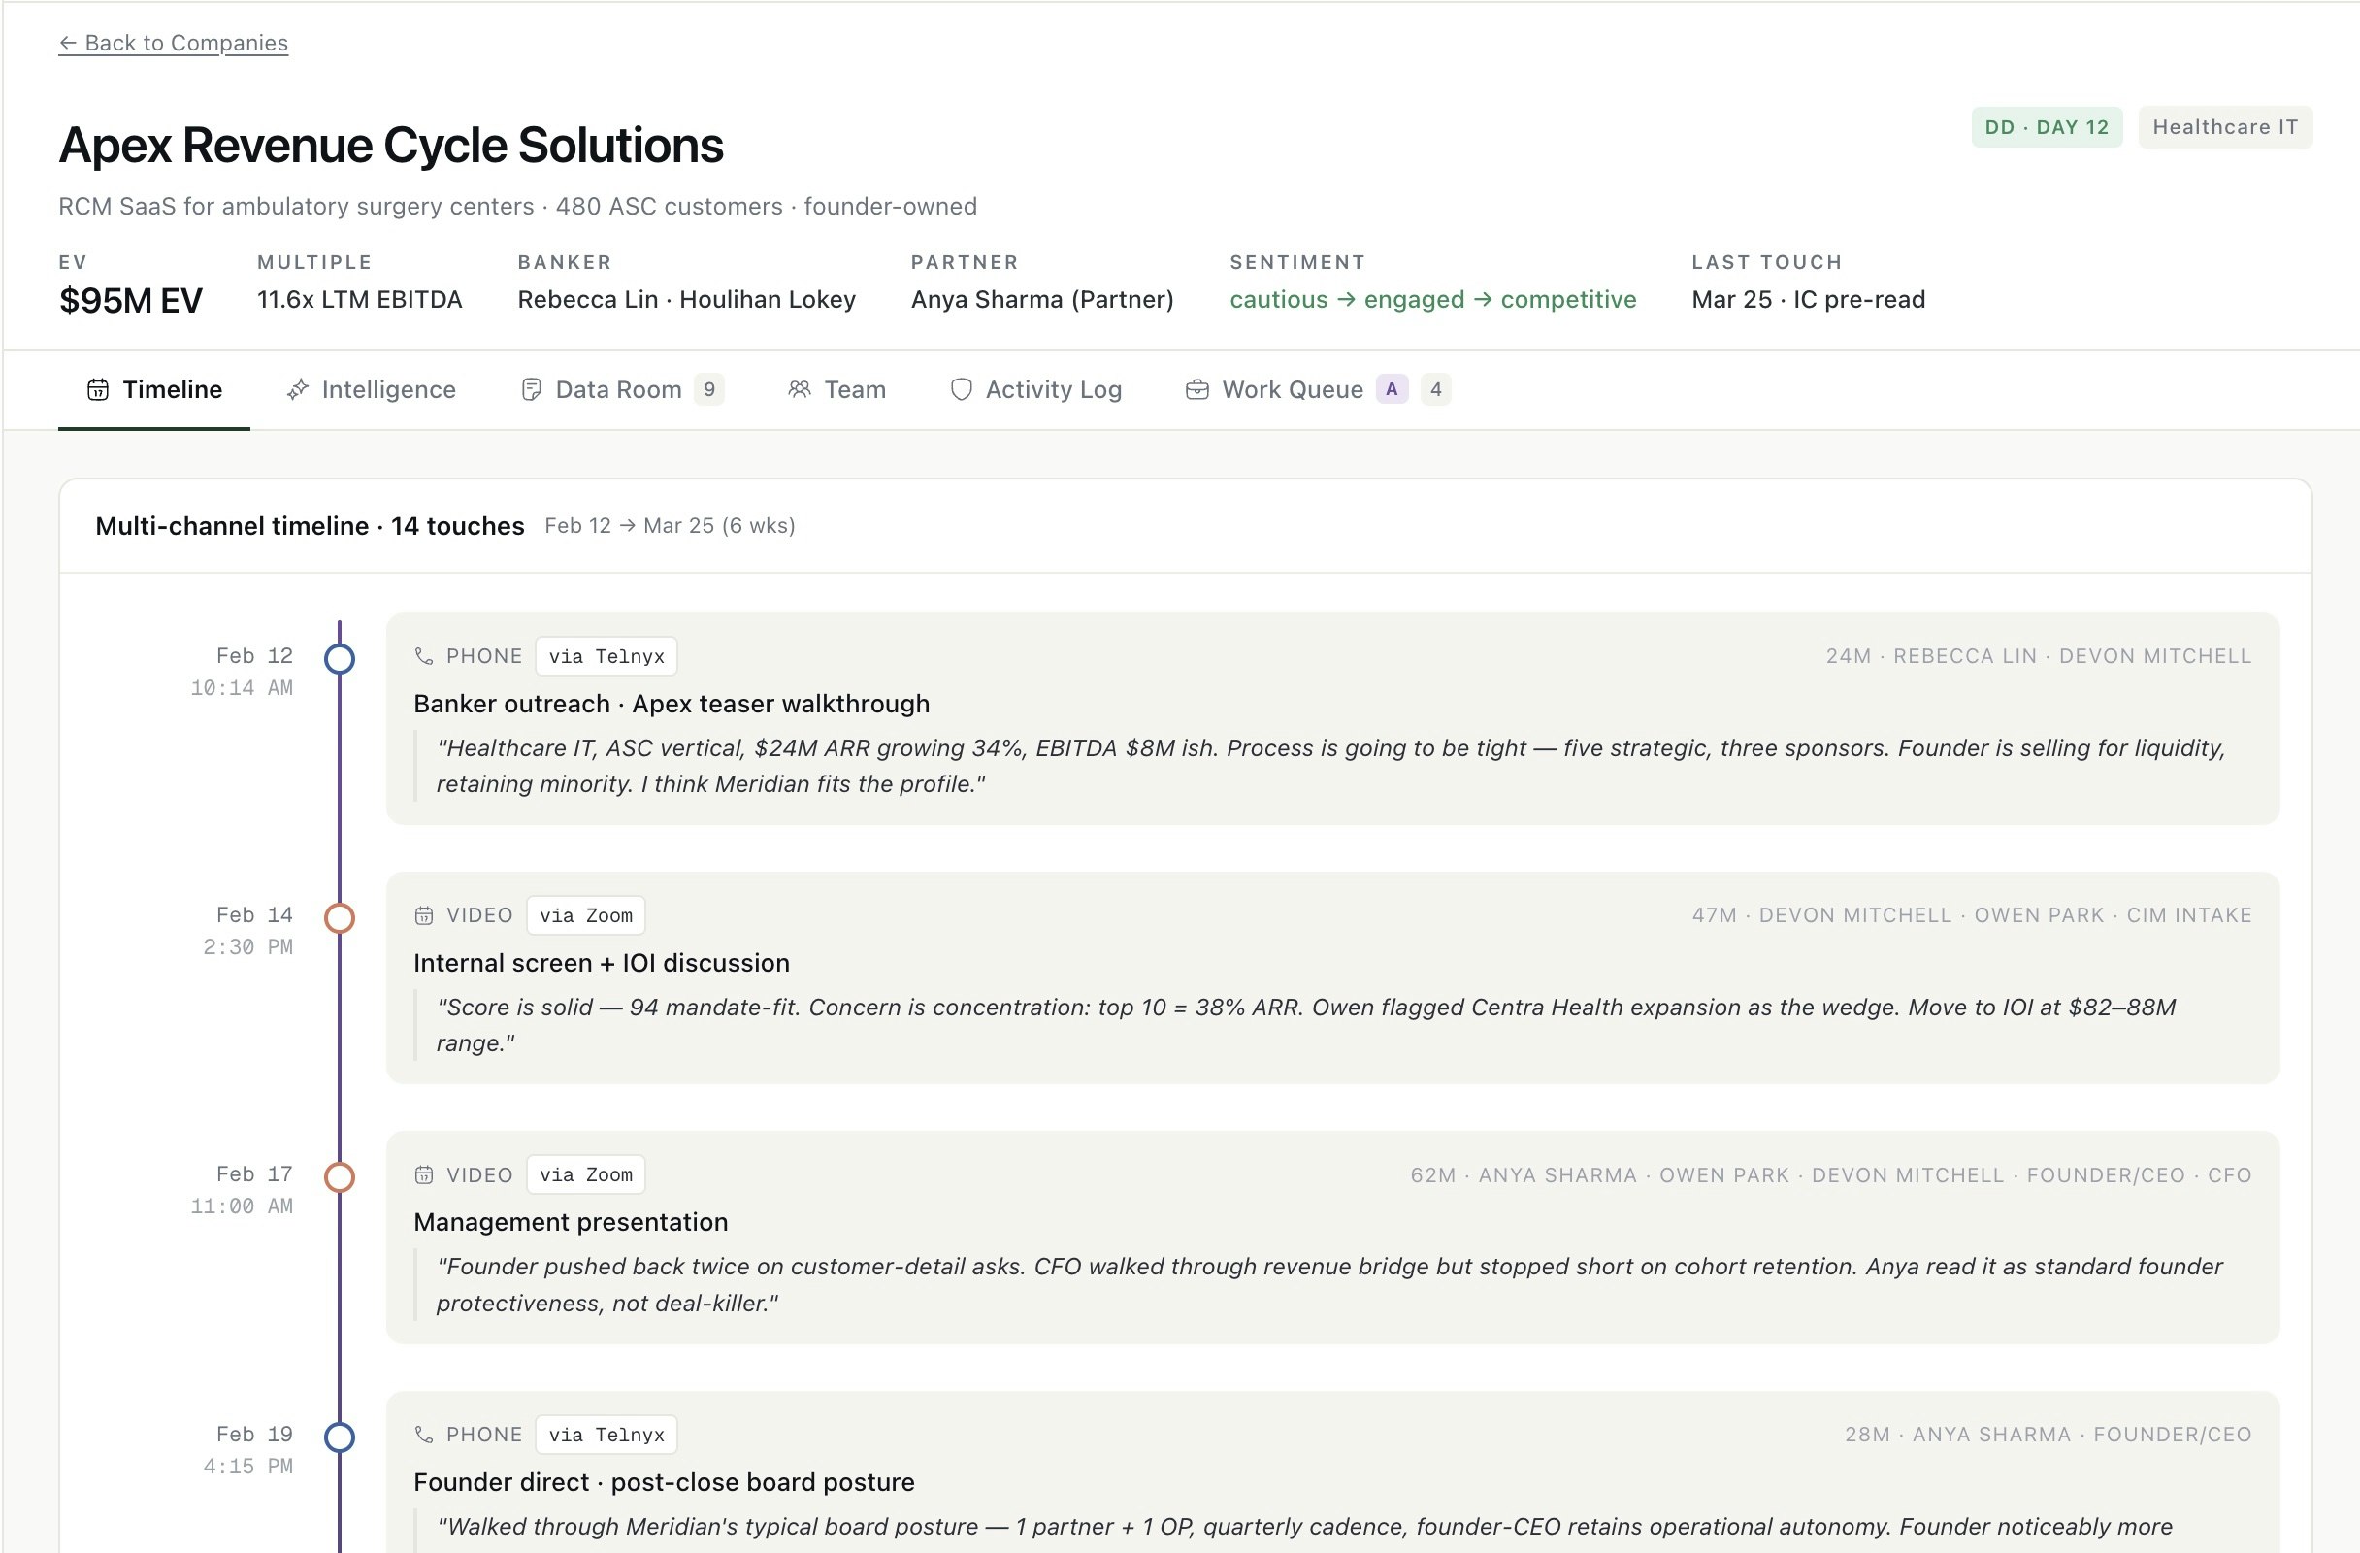Open 'Internal screen + IOI discussion' entry

tap(602, 964)
